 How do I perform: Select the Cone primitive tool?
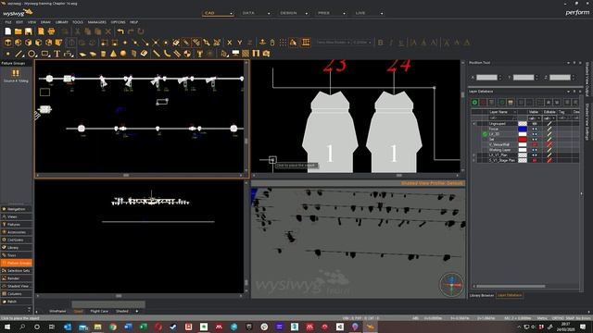click(x=113, y=54)
